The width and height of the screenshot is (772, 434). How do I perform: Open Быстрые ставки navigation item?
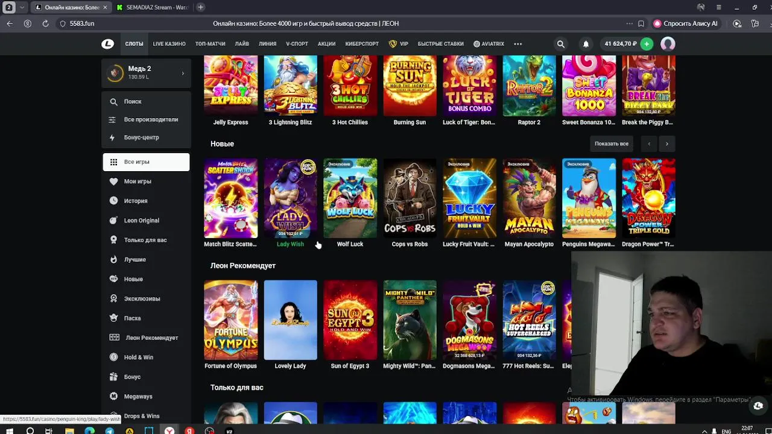point(440,44)
